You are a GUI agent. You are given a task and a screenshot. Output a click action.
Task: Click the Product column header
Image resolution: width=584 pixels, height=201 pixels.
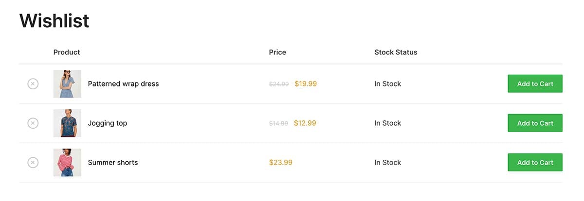coord(67,52)
